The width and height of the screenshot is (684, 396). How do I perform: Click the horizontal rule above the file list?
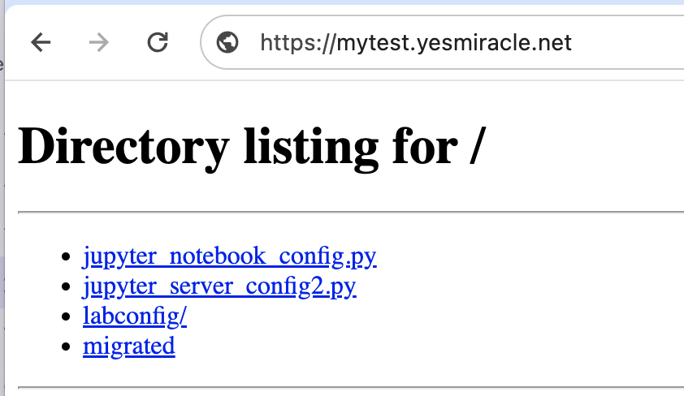click(349, 212)
